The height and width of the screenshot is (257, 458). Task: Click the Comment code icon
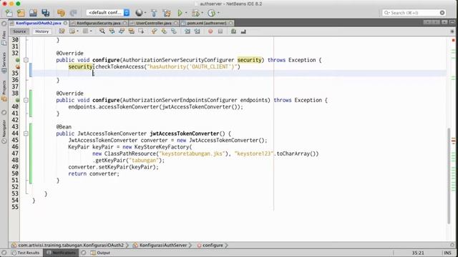[x=233, y=31]
